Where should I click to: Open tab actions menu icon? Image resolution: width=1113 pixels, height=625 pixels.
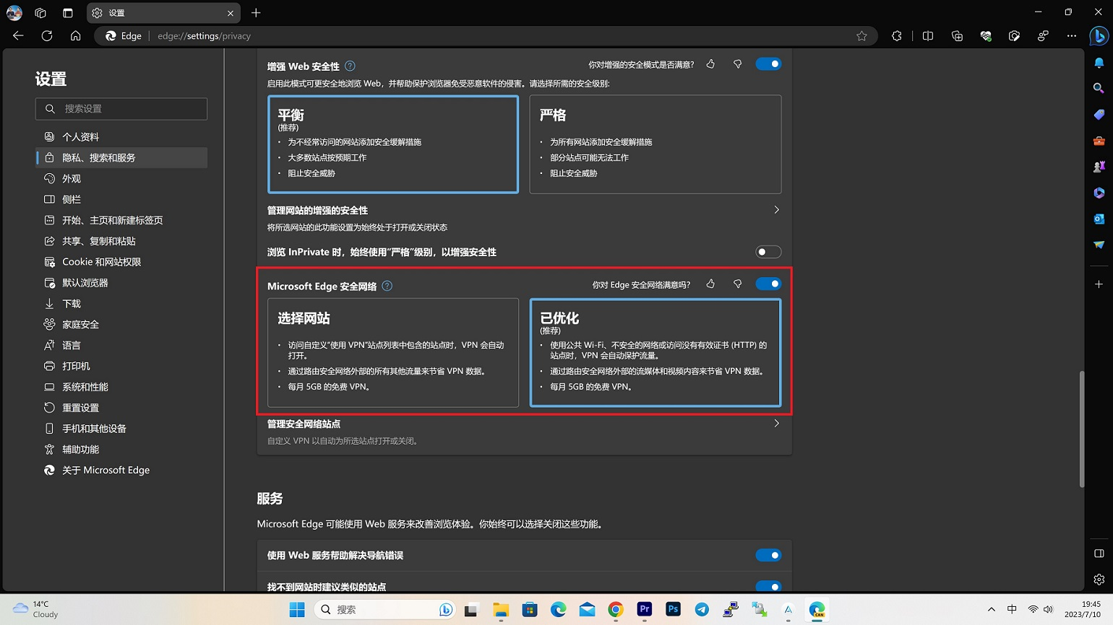(68, 13)
